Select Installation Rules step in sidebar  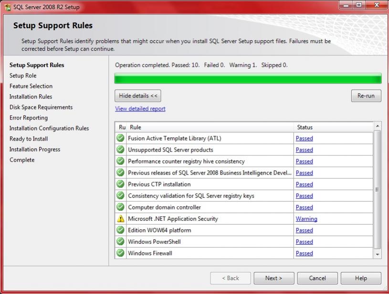(31, 97)
